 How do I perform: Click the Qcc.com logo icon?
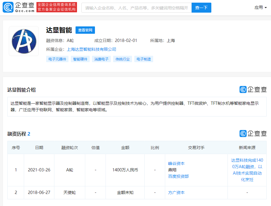coord(8,7)
